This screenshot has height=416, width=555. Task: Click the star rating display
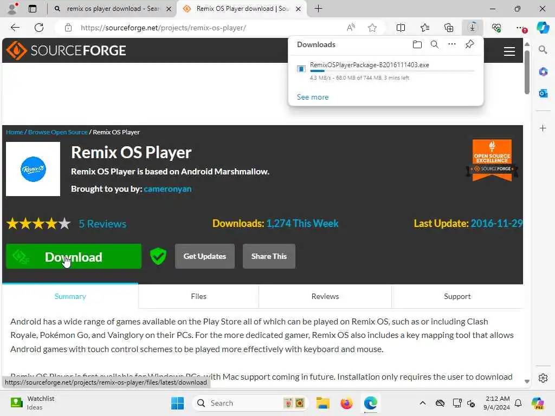(x=38, y=224)
